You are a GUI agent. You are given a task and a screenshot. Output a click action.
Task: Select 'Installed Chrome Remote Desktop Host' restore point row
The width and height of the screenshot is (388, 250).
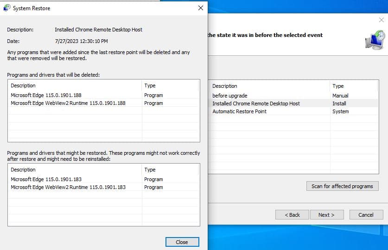pos(293,104)
